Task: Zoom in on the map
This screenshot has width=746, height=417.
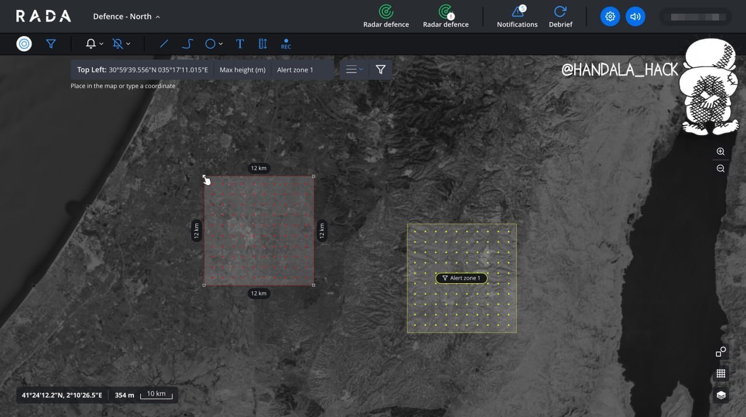Action: click(x=720, y=151)
